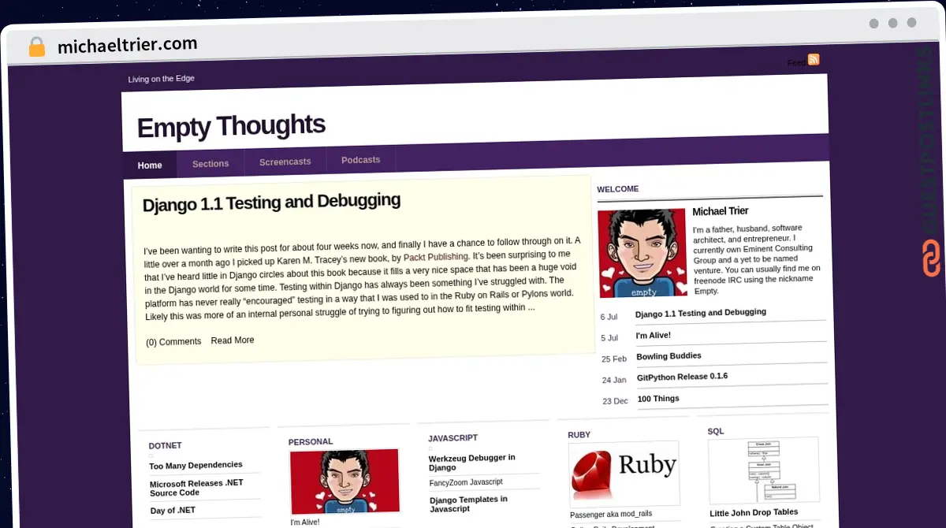Open the I'm Alive! post from 5 Jul

tap(654, 336)
